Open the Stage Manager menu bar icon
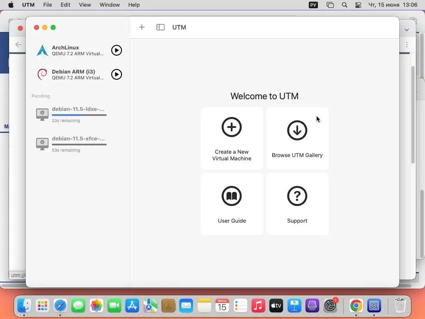Viewport: 425px width, 319px height. [x=330, y=5]
